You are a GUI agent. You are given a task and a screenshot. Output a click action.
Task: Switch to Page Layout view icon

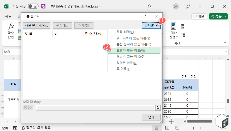pyautogui.click(x=167, y=128)
